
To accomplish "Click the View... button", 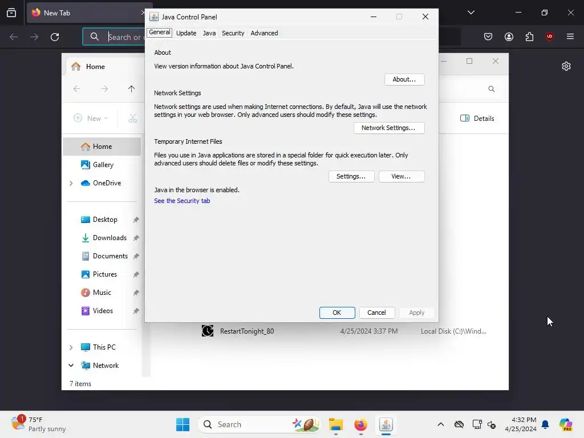I will pyautogui.click(x=401, y=177).
